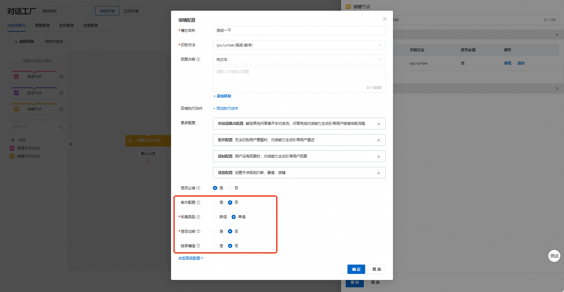Open the 测试测试 dropdown in top bar
564x292 pixels.
[66, 11]
